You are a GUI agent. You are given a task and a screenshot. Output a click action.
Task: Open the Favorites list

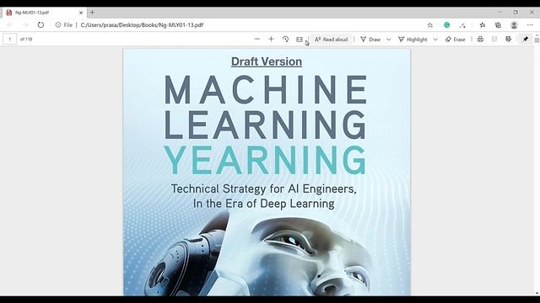(483, 24)
